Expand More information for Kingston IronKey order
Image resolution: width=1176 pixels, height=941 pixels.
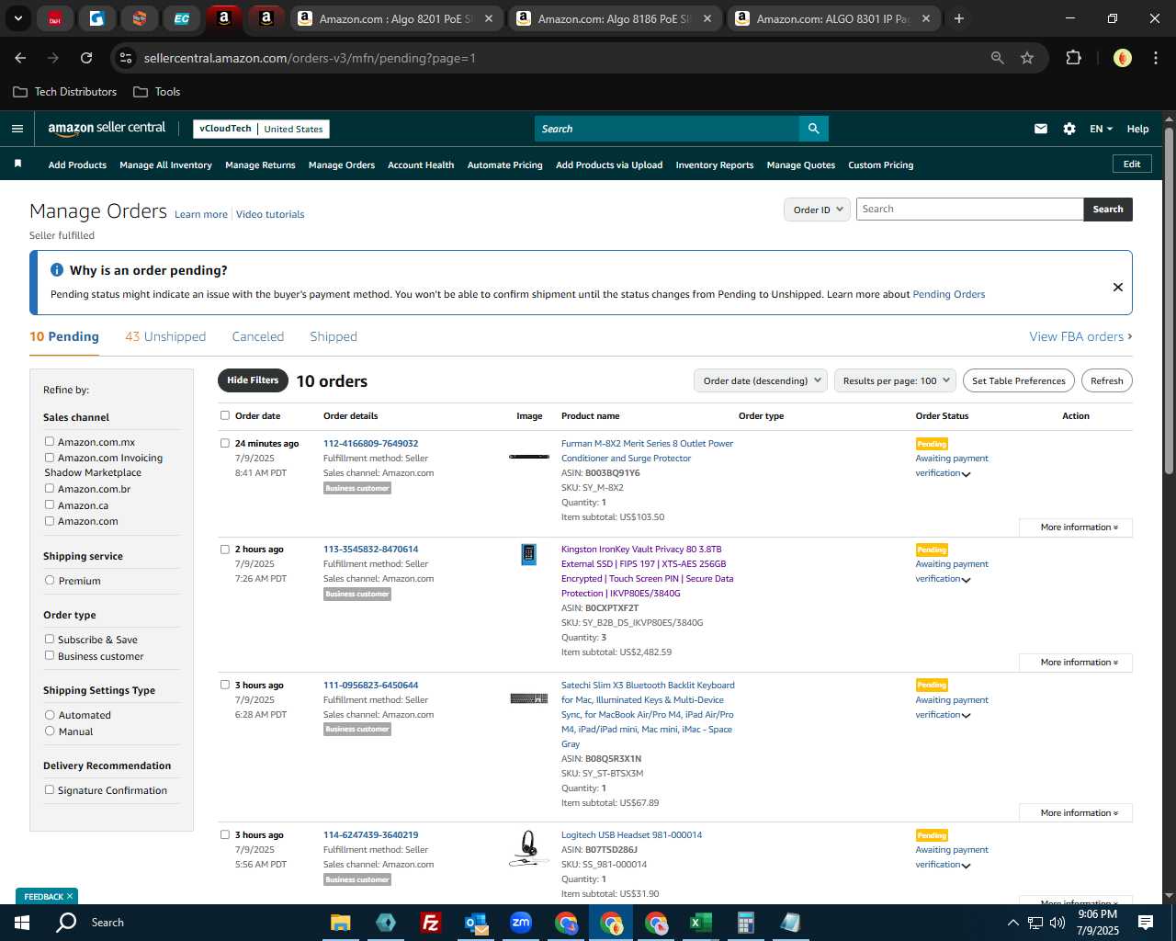click(x=1076, y=663)
